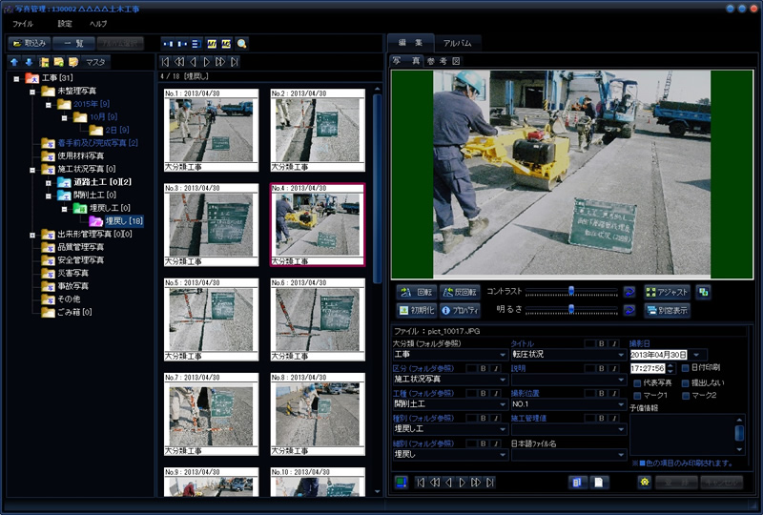
Task: Toggle the マーク2 checkbox
Action: coord(685,395)
